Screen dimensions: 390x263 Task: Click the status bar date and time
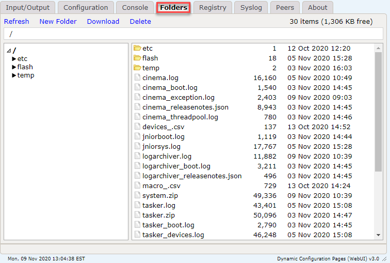coord(46,259)
